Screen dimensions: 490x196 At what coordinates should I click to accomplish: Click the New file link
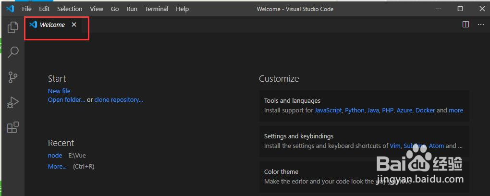(x=59, y=91)
